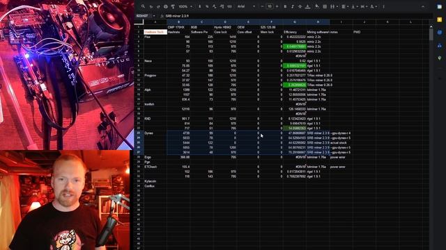Open the borders menu
Image resolution: width=446 pixels, height=250 pixels.
325,6
